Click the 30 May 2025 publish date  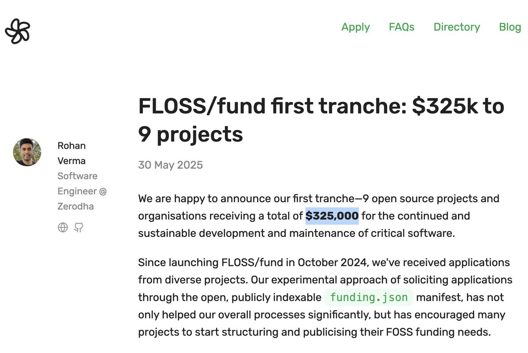[x=170, y=165]
